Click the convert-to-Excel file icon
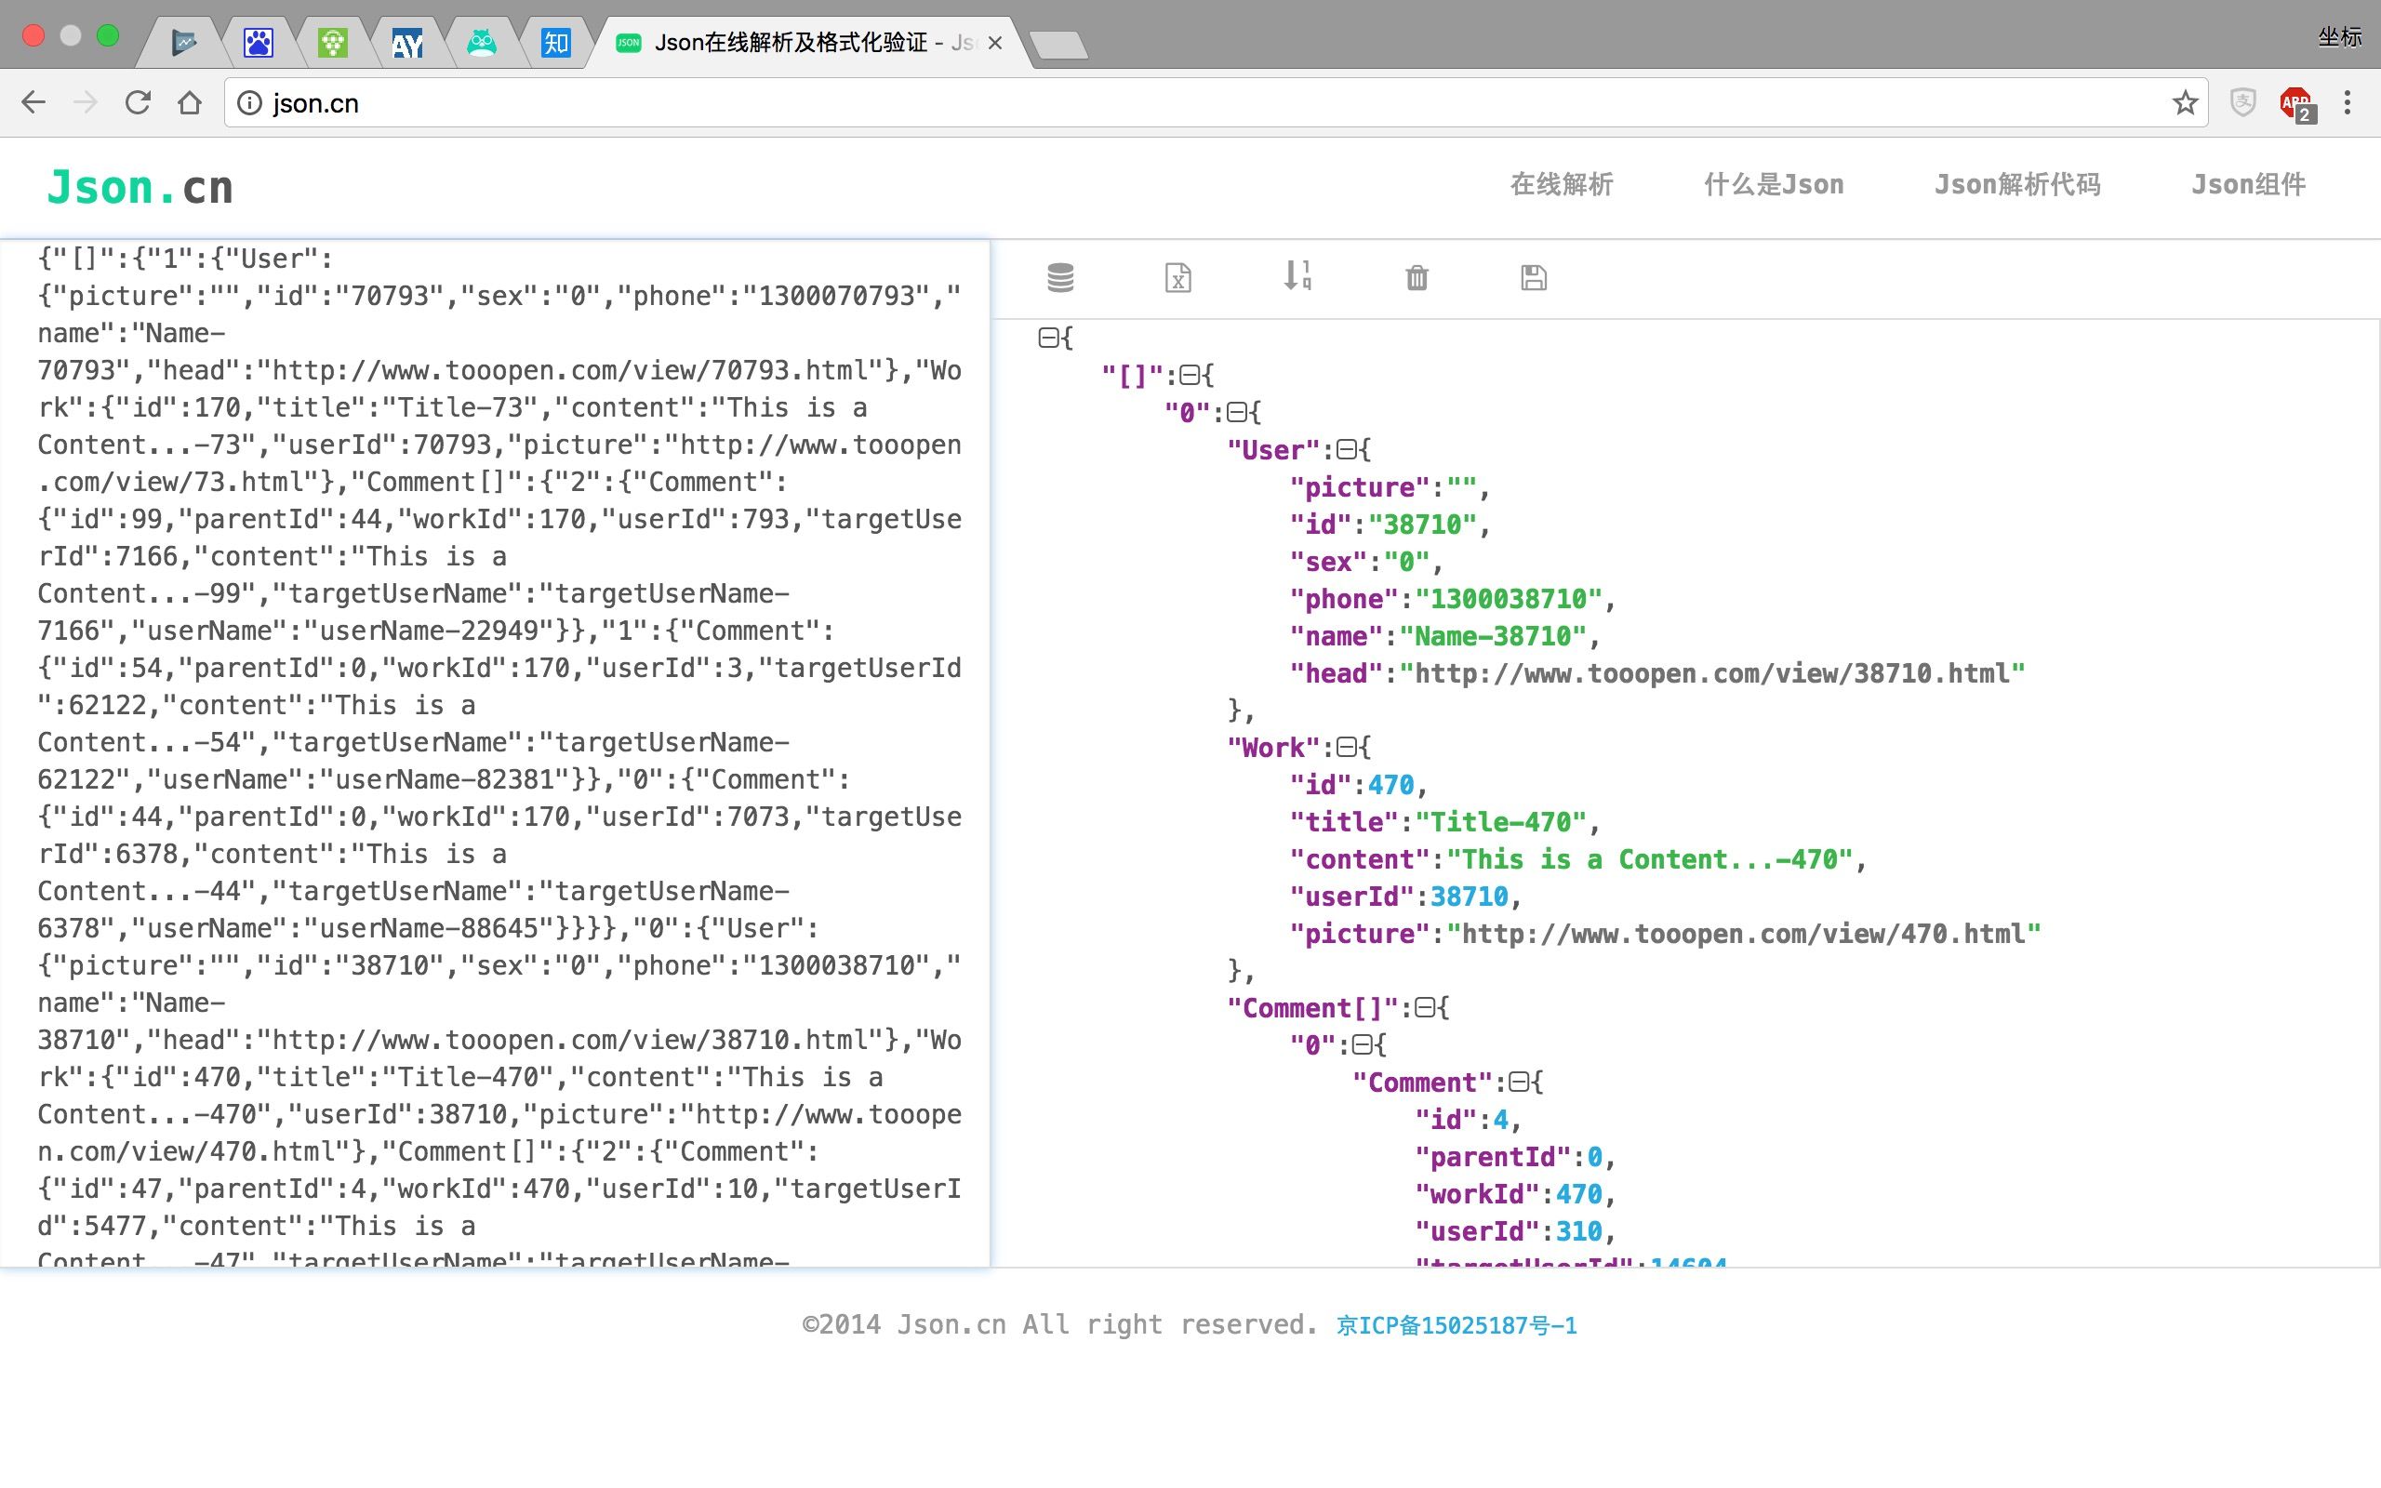The width and height of the screenshot is (2381, 1488). [x=1177, y=277]
